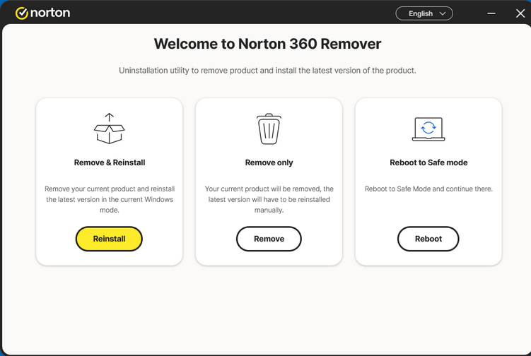Select the Remove & Reinstall heading
The image size is (531, 356).
pyautogui.click(x=110, y=162)
